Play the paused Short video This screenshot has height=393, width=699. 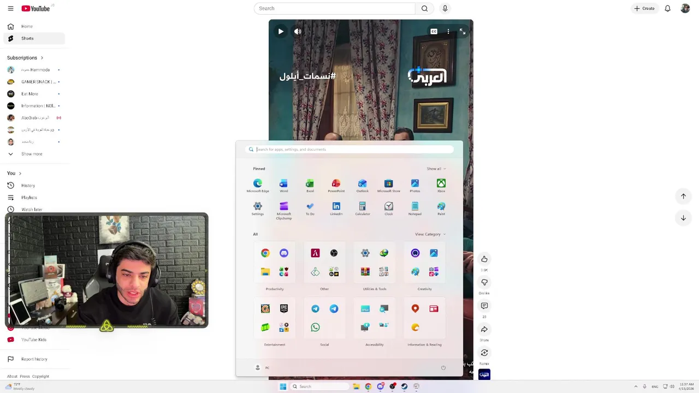point(281,31)
